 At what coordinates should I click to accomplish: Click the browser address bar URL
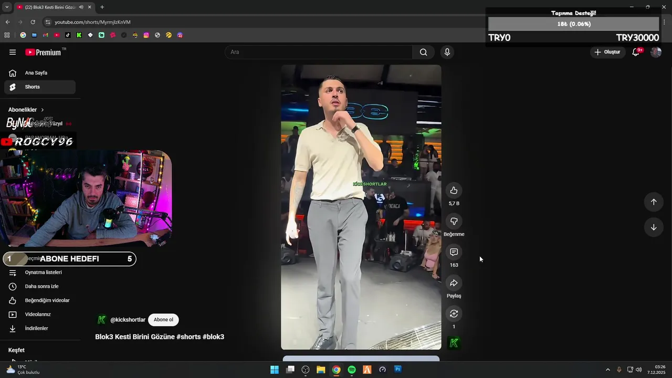tap(92, 22)
